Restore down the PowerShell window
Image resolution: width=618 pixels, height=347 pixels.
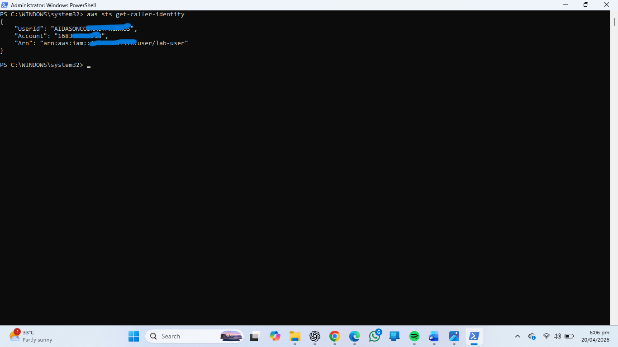(x=586, y=5)
